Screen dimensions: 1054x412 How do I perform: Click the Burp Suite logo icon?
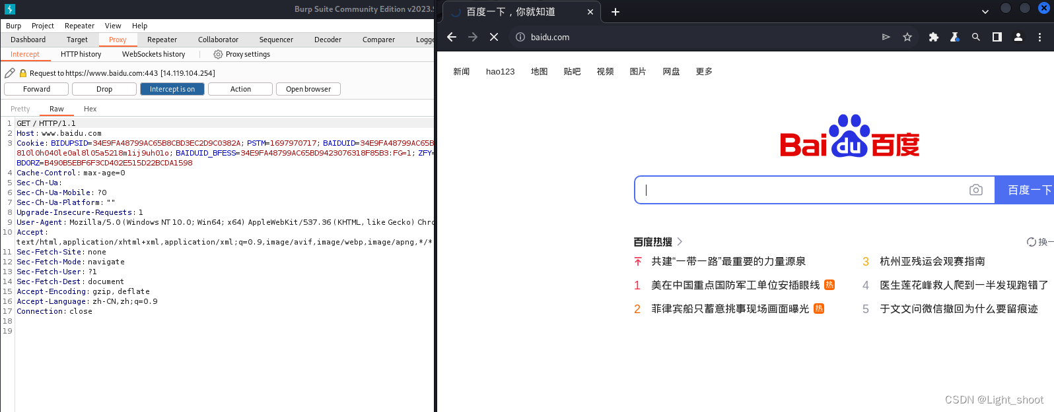[9, 9]
